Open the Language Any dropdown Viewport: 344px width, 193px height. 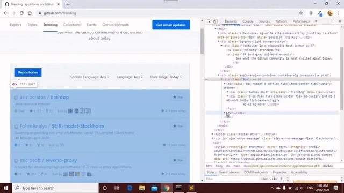pos(130,77)
